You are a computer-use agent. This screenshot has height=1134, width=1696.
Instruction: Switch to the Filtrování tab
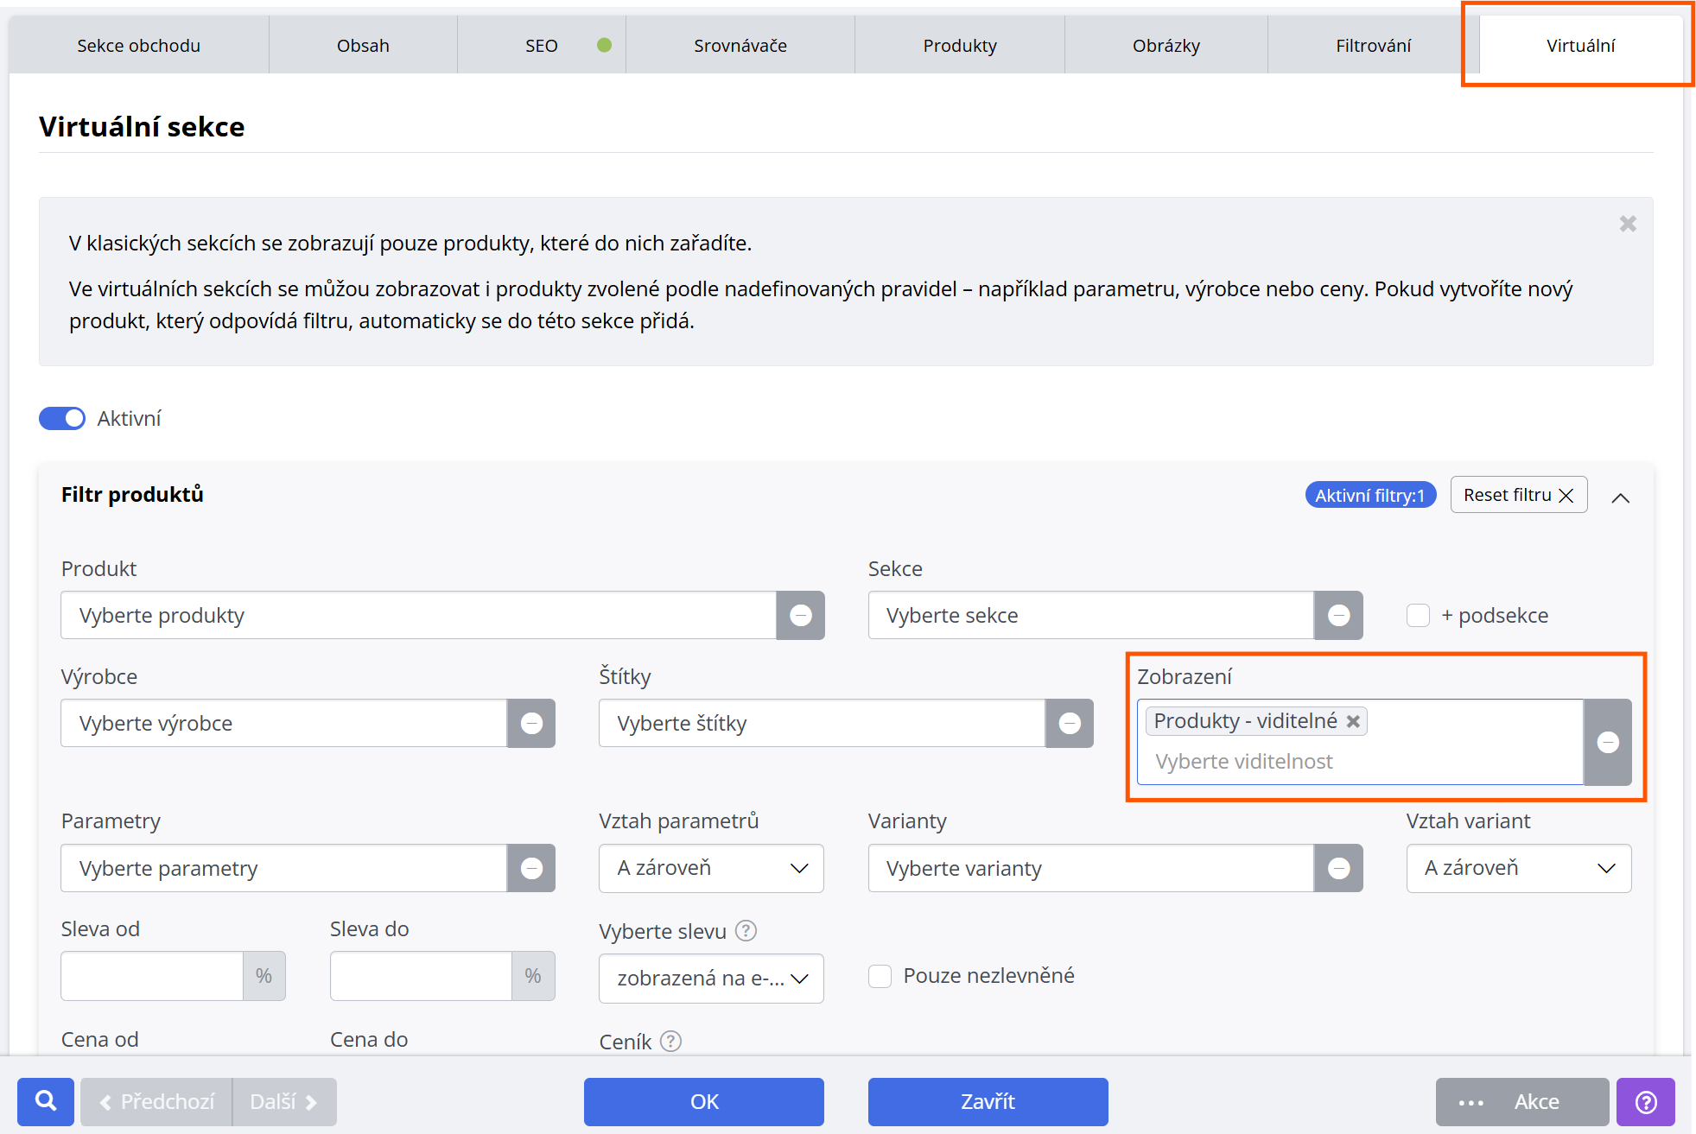(1373, 45)
